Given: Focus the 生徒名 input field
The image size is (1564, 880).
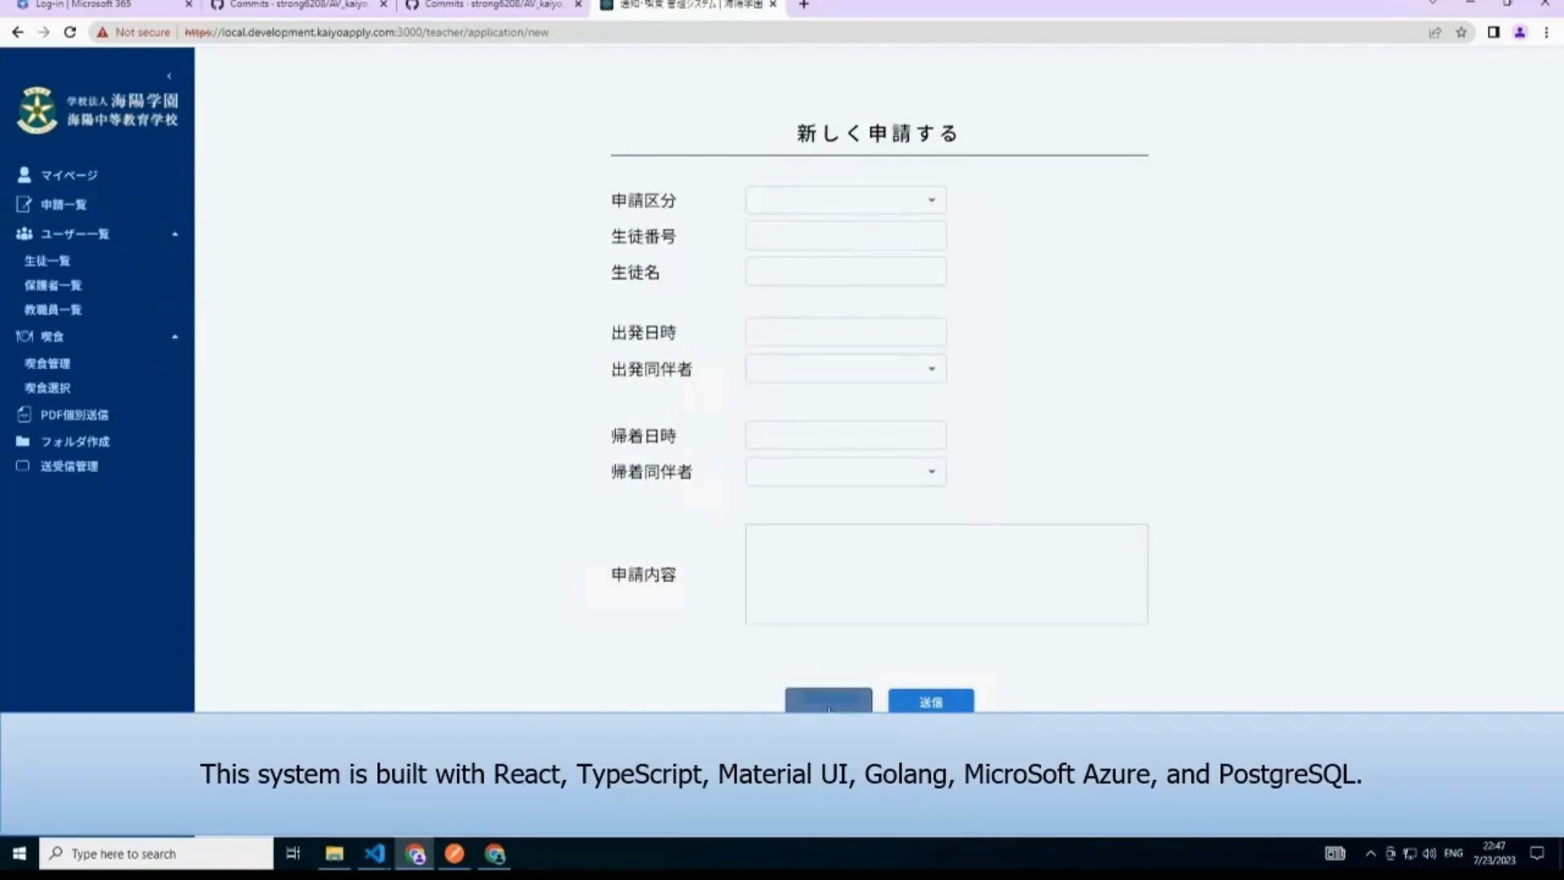Looking at the screenshot, I should click(846, 272).
